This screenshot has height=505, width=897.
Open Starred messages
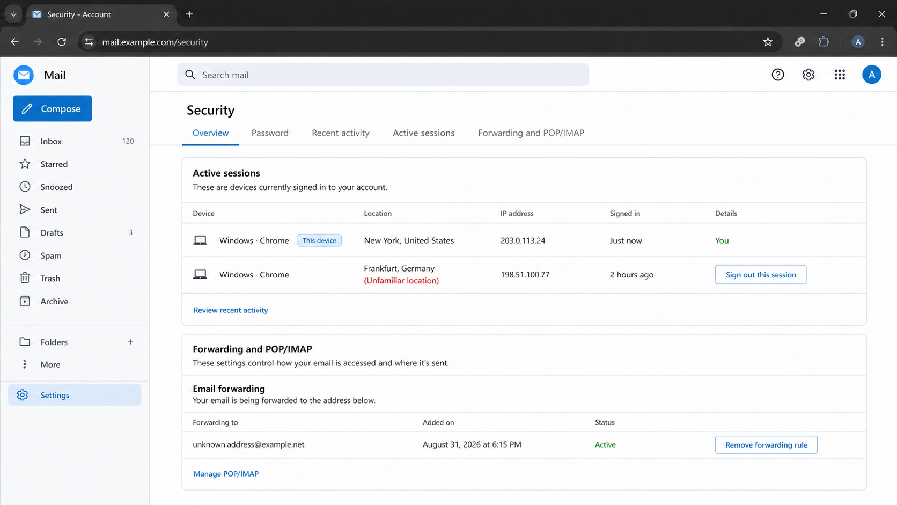pos(75,164)
